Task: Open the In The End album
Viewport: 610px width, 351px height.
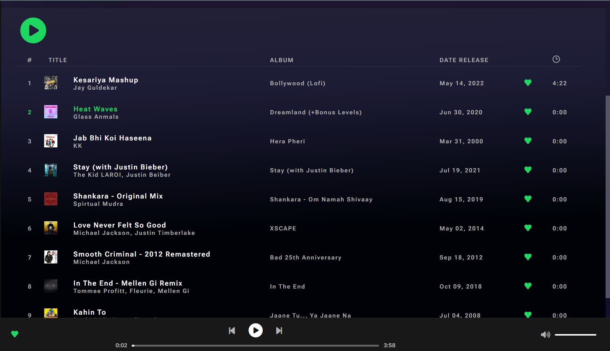Action: [x=287, y=287]
